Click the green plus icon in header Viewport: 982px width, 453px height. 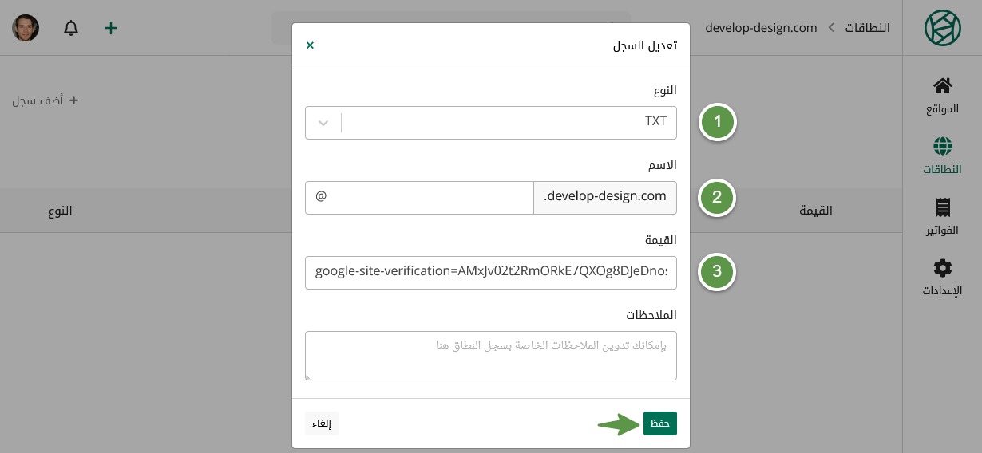(x=111, y=28)
